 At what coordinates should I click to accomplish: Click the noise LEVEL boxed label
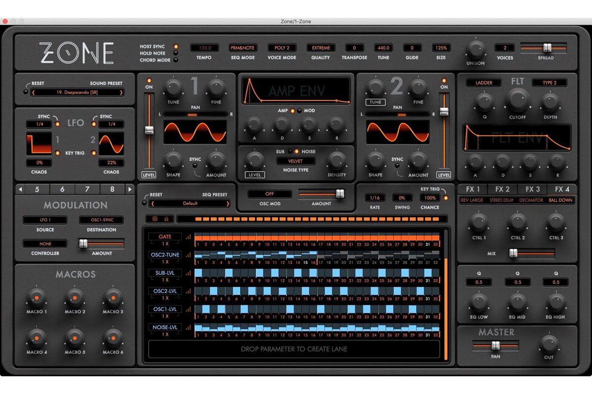255,175
